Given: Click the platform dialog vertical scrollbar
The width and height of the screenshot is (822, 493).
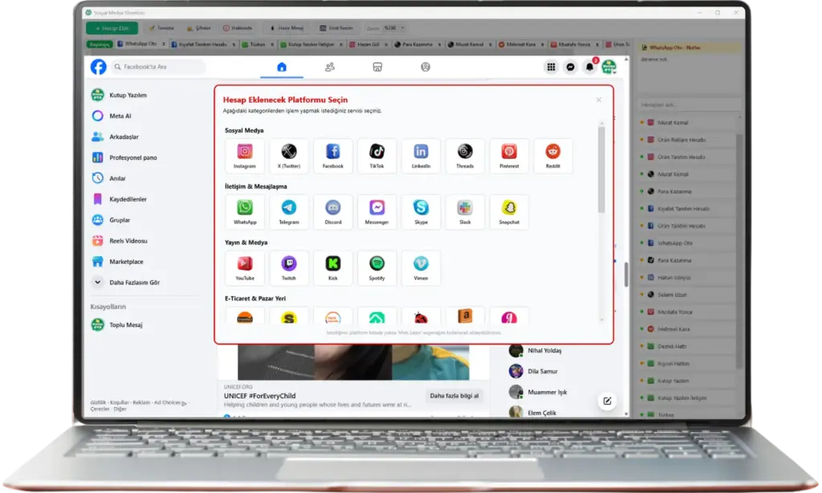Looking at the screenshot, I should 601,169.
